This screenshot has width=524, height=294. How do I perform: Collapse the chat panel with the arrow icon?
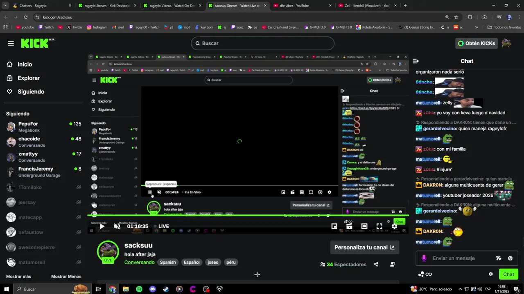(x=416, y=61)
